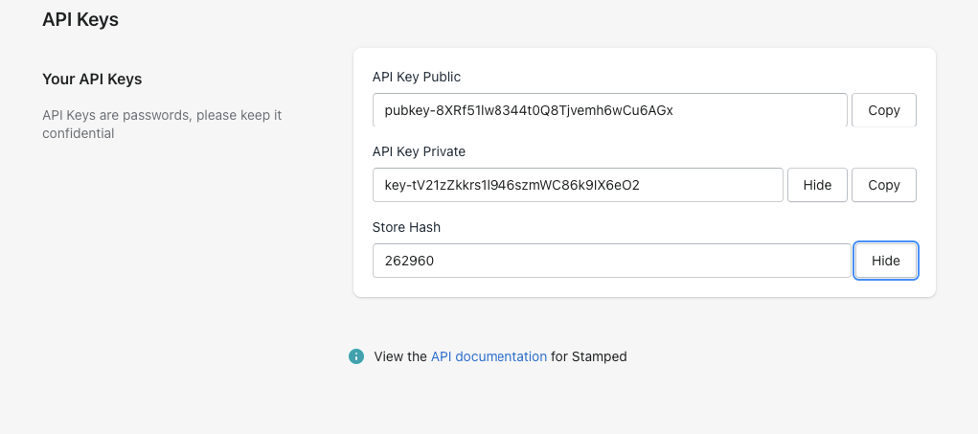The width and height of the screenshot is (978, 434).
Task: Click the "Store Hash" field label
Action: point(406,227)
